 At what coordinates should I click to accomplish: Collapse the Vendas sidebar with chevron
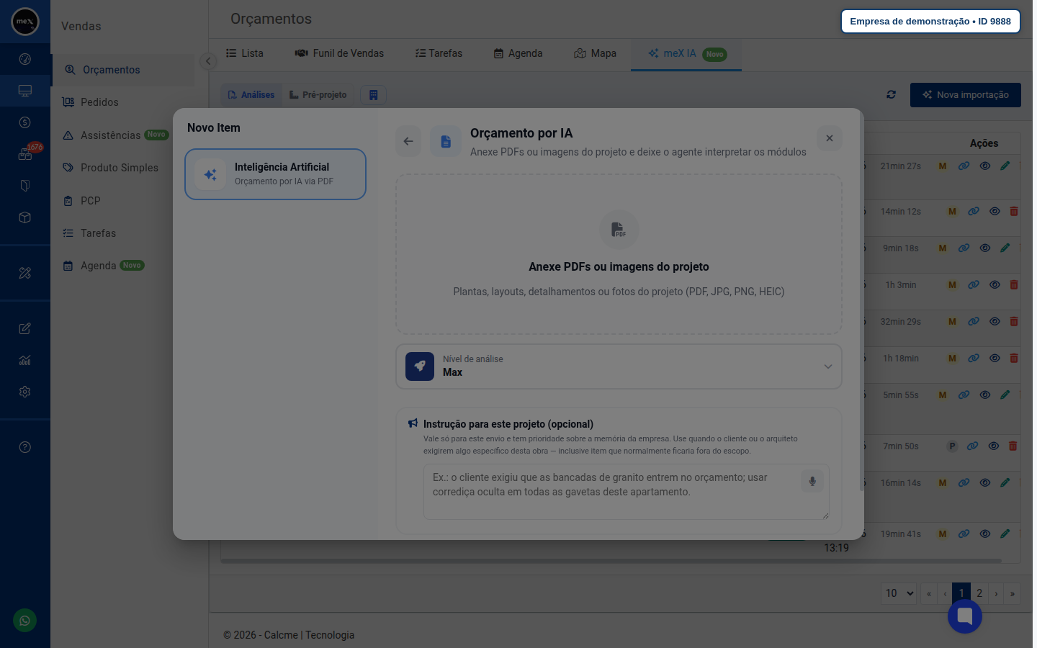[208, 61]
